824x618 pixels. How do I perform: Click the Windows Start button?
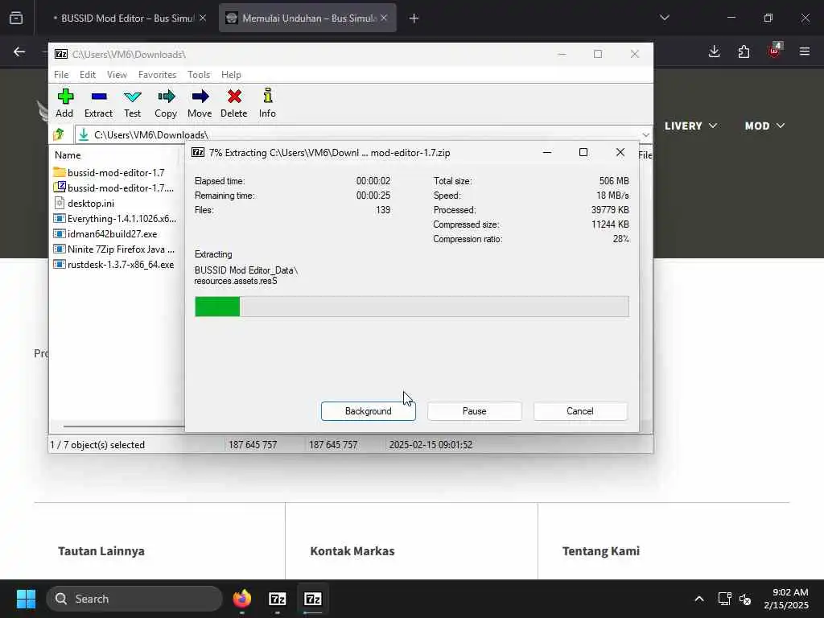[x=26, y=599]
